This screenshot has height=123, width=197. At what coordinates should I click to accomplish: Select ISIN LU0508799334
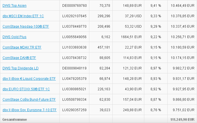pos(74,100)
